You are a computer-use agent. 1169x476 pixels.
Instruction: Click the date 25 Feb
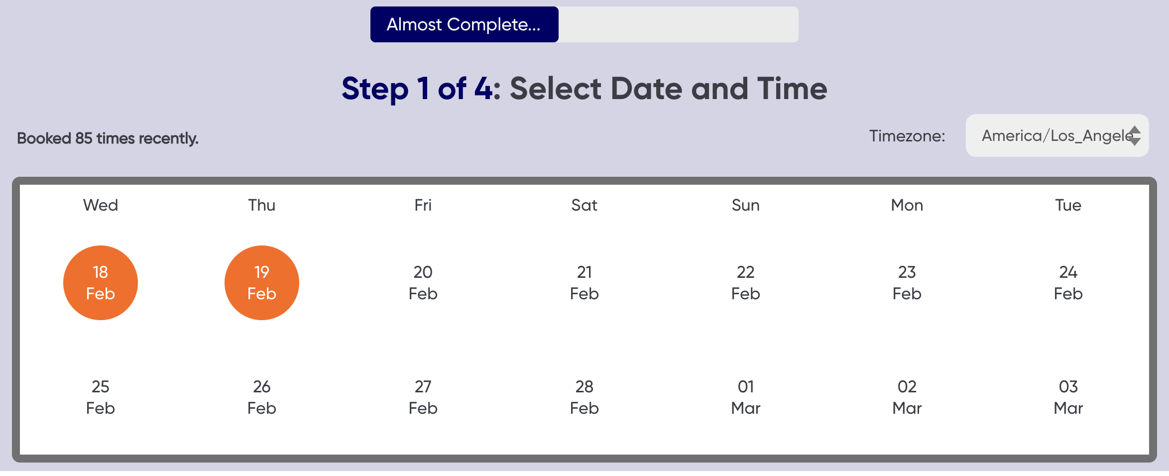pyautogui.click(x=100, y=397)
